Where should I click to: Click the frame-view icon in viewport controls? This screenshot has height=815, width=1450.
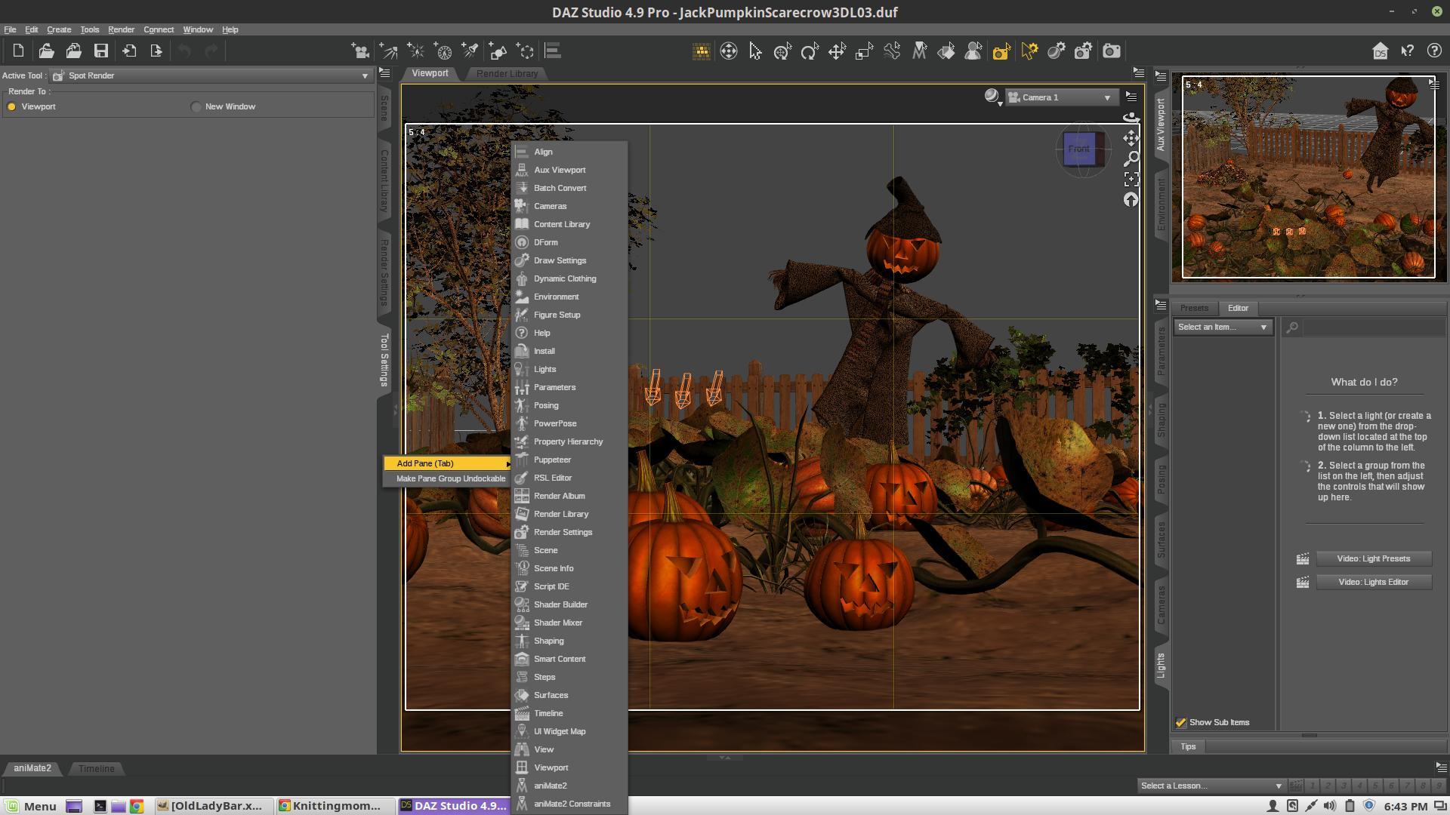pos(1131,180)
